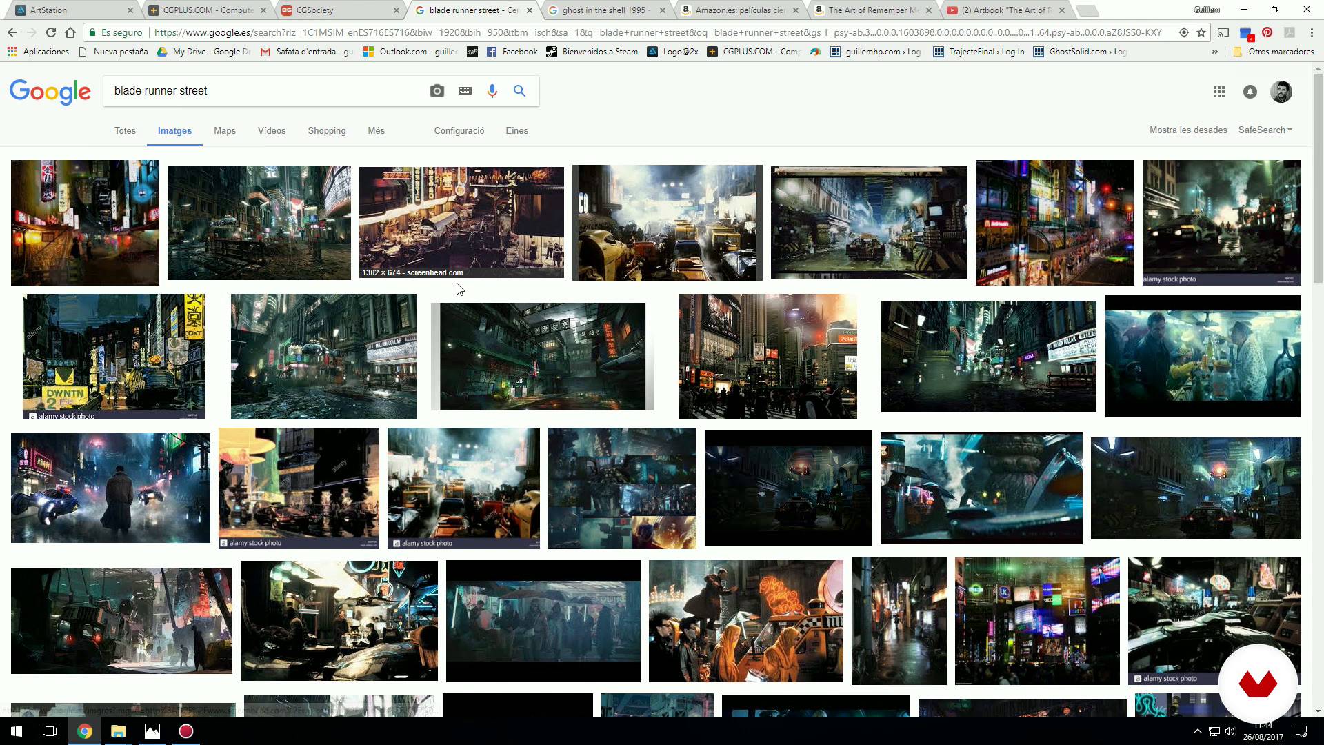
Task: Select the Shopping search filter
Action: pos(327,130)
